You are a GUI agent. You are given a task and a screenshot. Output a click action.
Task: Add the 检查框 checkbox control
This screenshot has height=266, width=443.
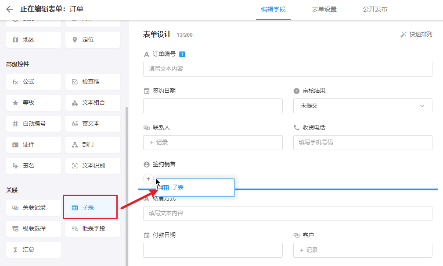(x=93, y=82)
